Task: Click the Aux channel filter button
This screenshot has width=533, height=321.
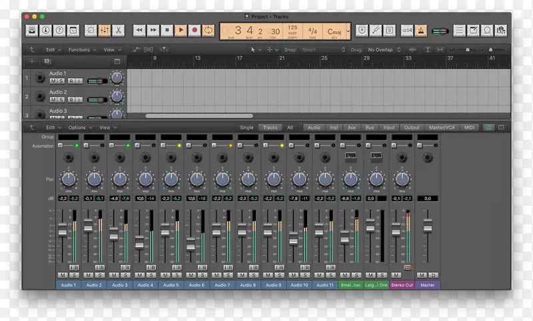Action: tap(351, 127)
